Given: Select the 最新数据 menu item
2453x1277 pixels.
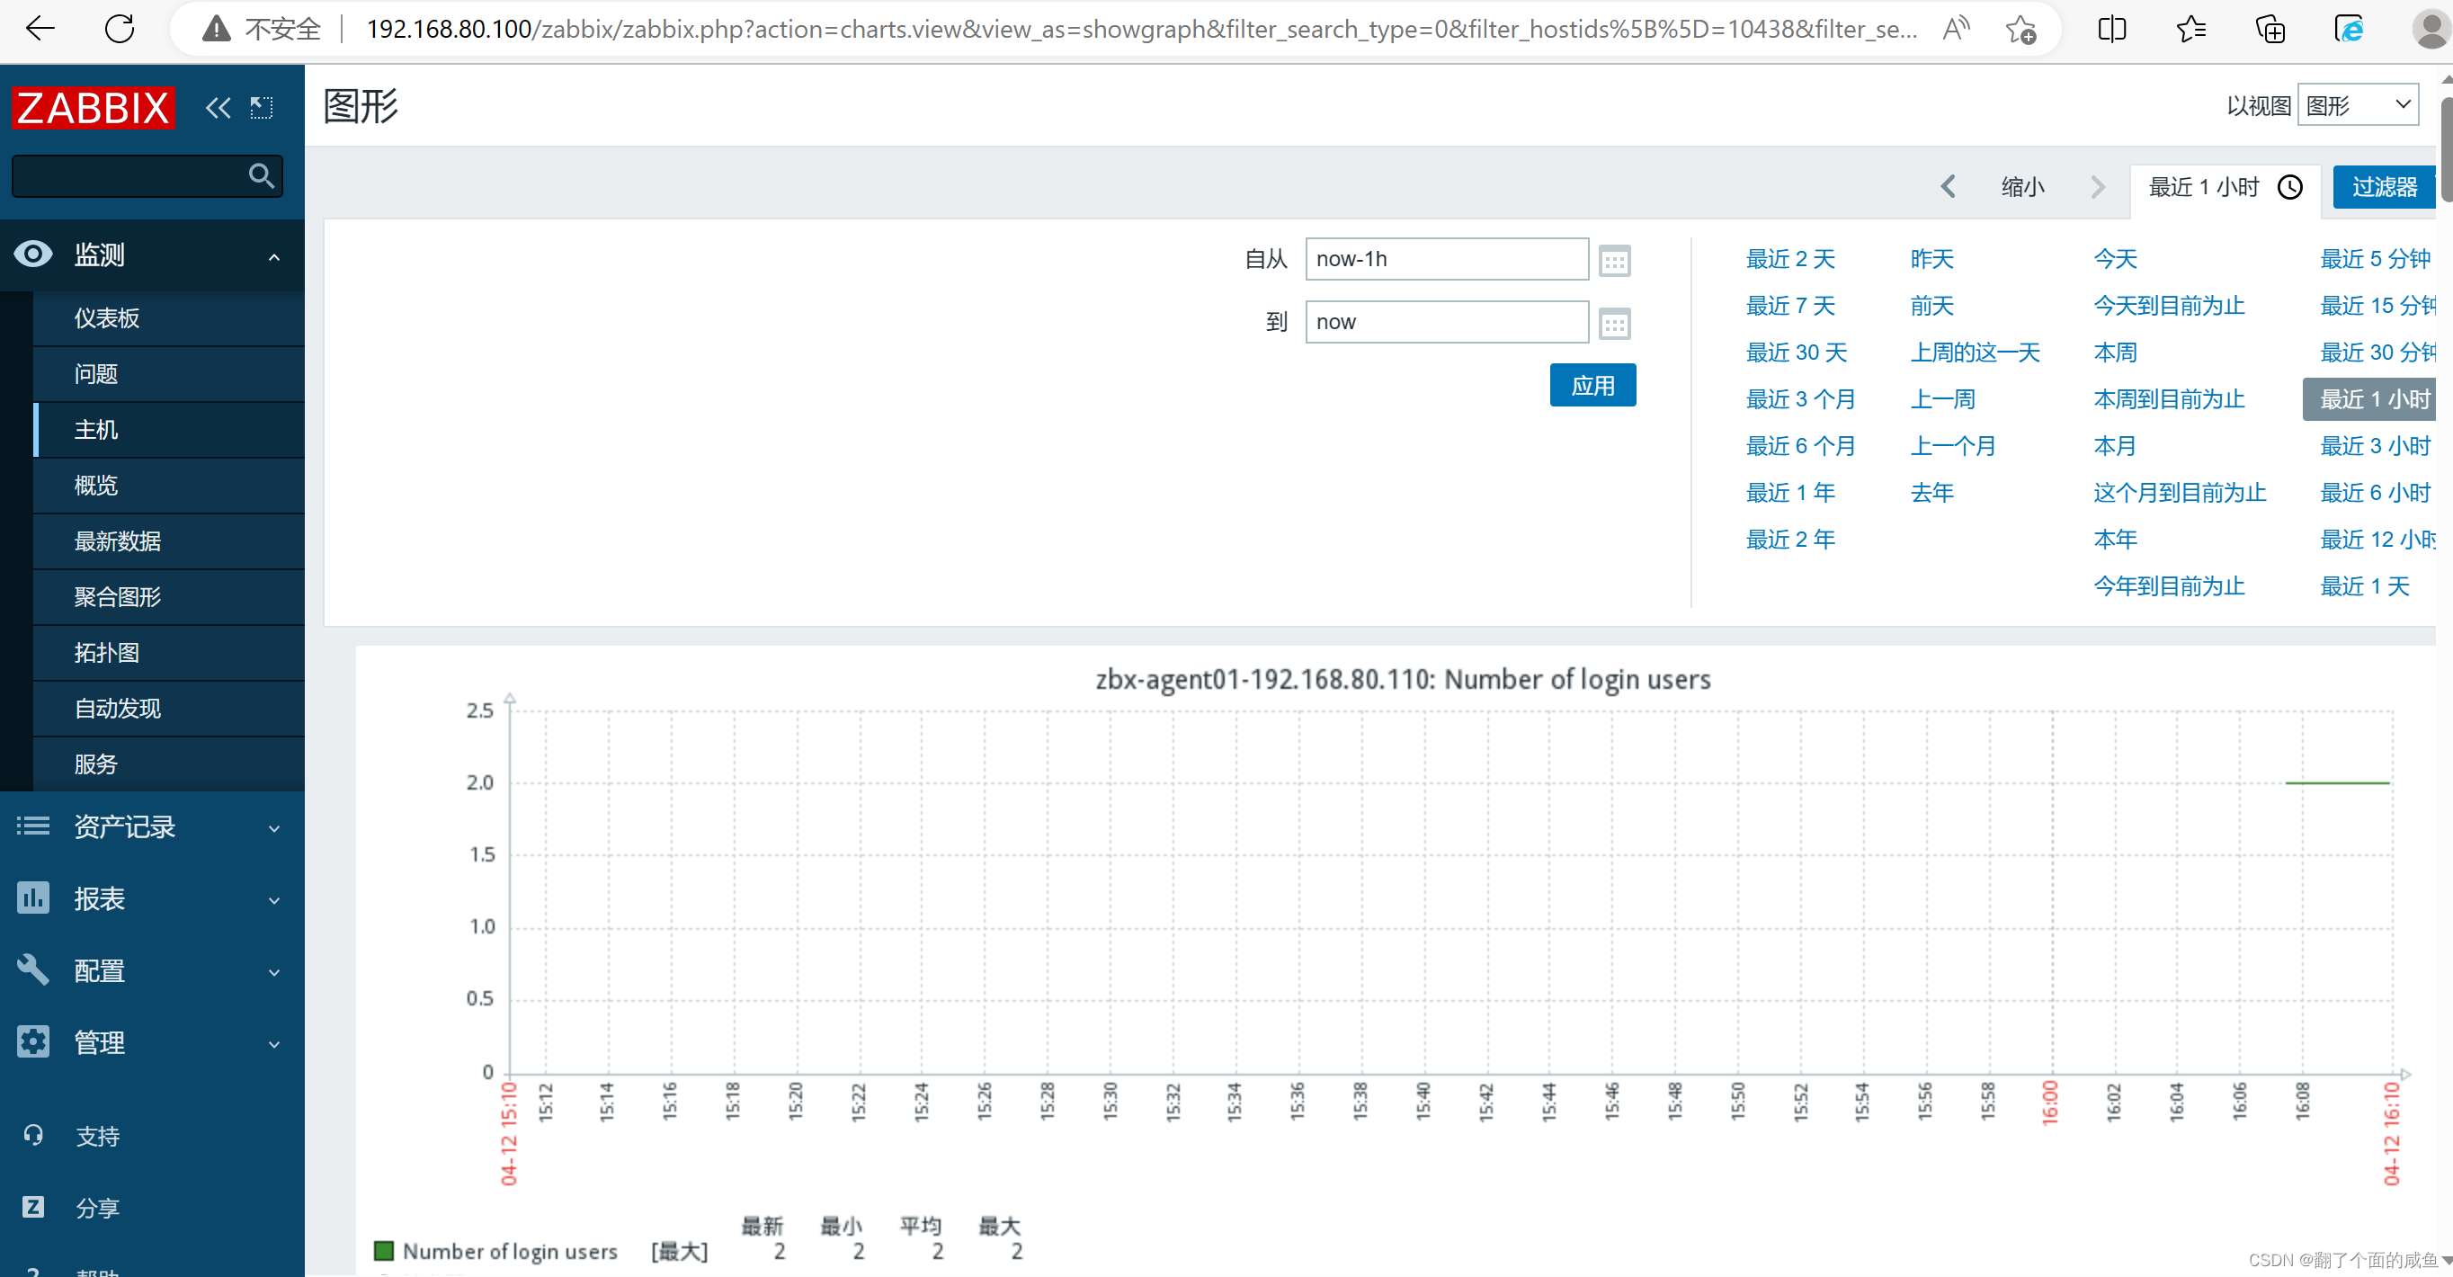Looking at the screenshot, I should [x=118, y=540].
